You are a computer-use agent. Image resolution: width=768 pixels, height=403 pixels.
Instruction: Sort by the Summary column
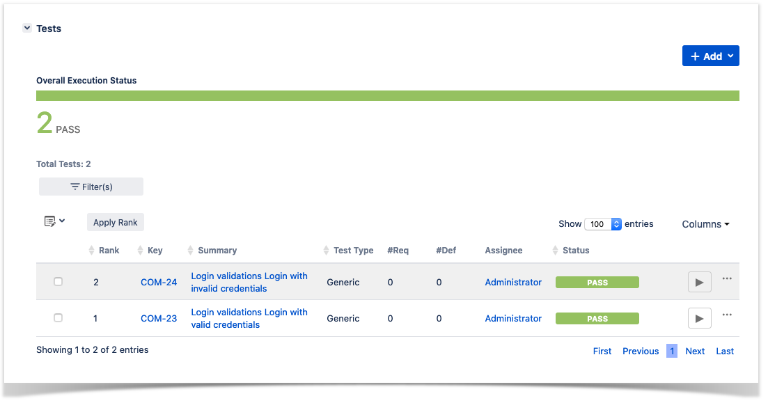click(x=212, y=251)
